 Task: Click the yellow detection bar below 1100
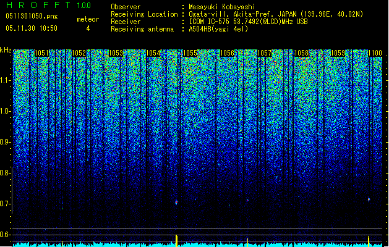[369, 241]
